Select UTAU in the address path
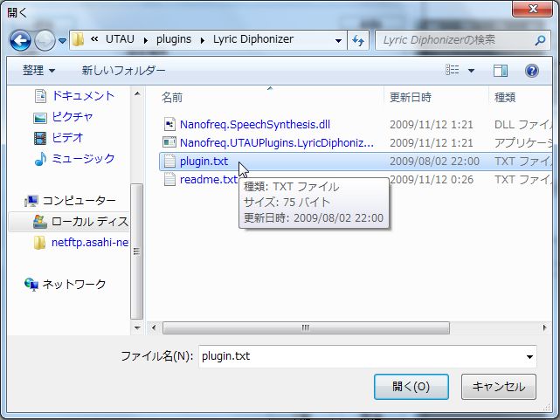The height and width of the screenshot is (420, 560). (x=120, y=39)
